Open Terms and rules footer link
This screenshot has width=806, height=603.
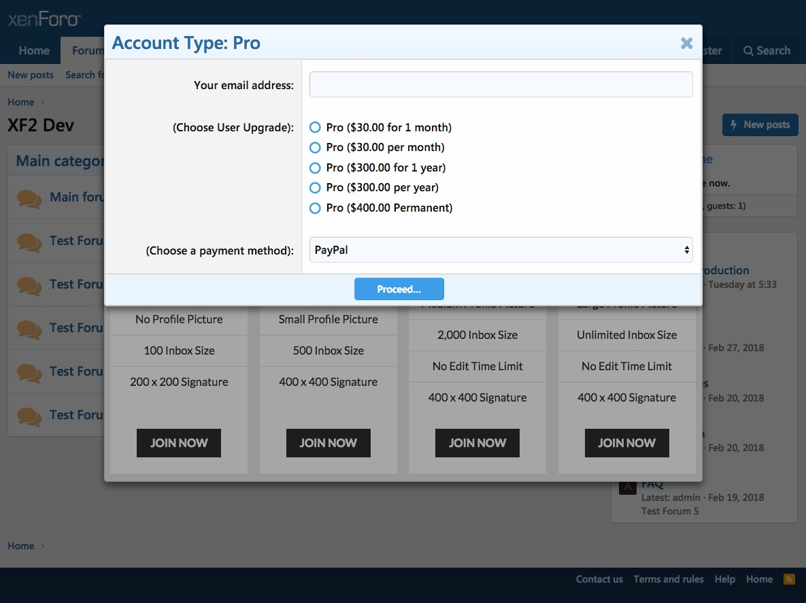668,579
